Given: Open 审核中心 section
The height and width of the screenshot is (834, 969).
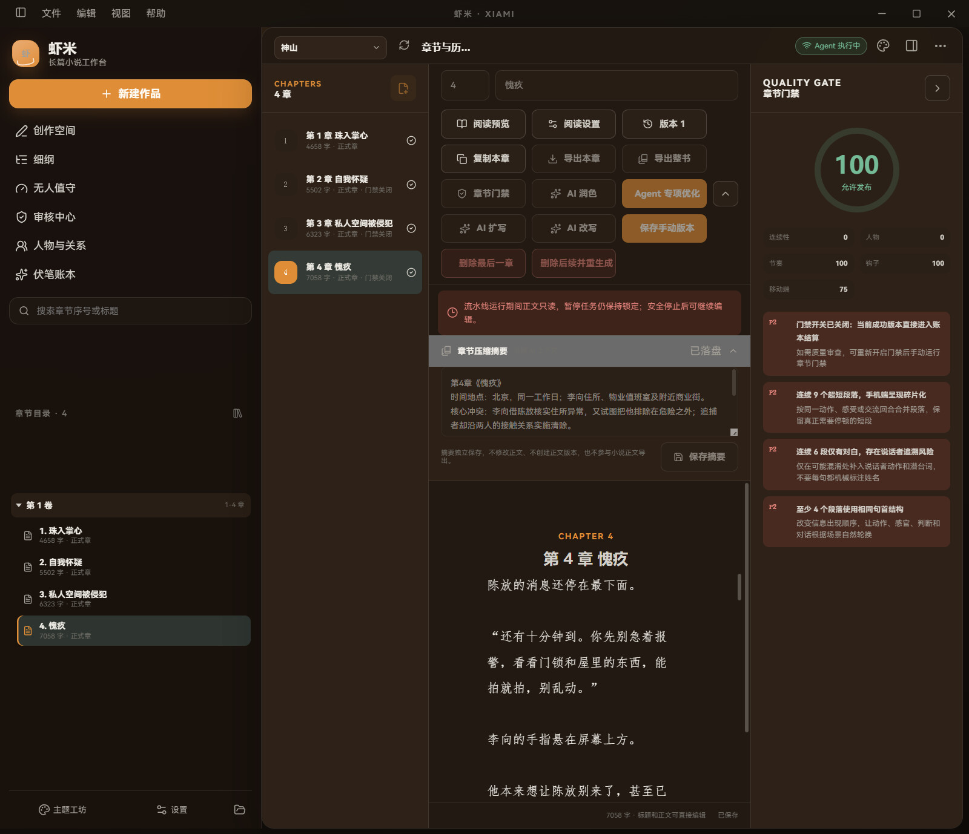Looking at the screenshot, I should click(x=130, y=217).
